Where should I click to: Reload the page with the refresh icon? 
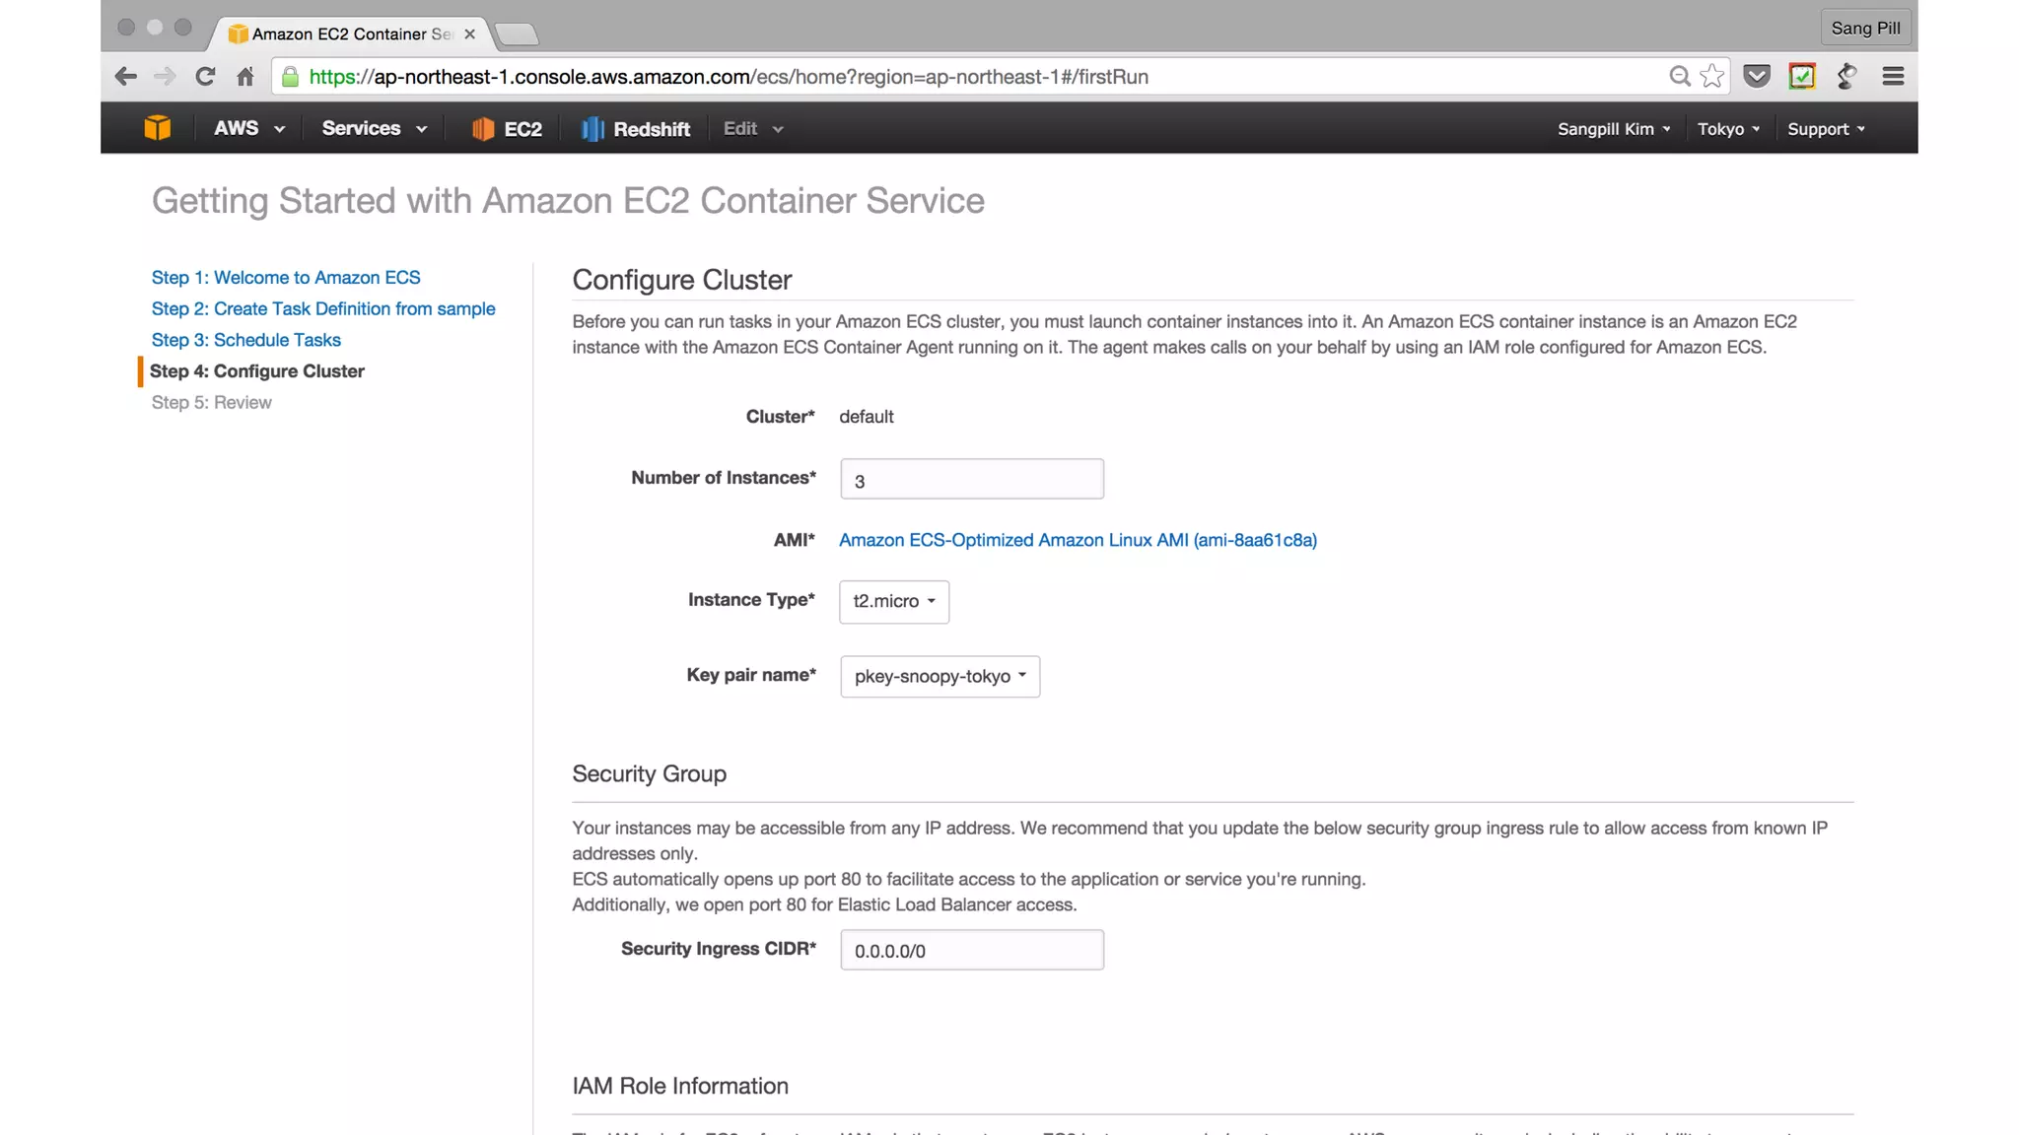click(x=205, y=77)
